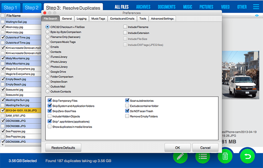Filter by VIDEO category

pos(225,7)
